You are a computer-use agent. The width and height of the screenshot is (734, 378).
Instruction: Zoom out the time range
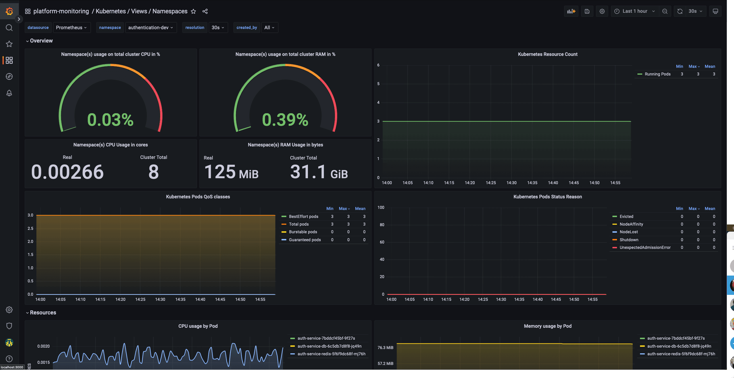pyautogui.click(x=665, y=11)
